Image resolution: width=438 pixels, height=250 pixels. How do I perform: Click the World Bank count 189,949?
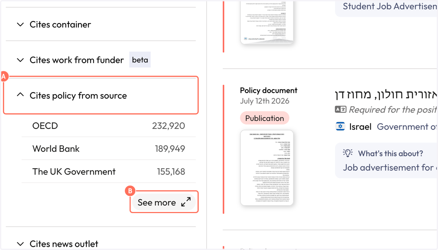170,149
